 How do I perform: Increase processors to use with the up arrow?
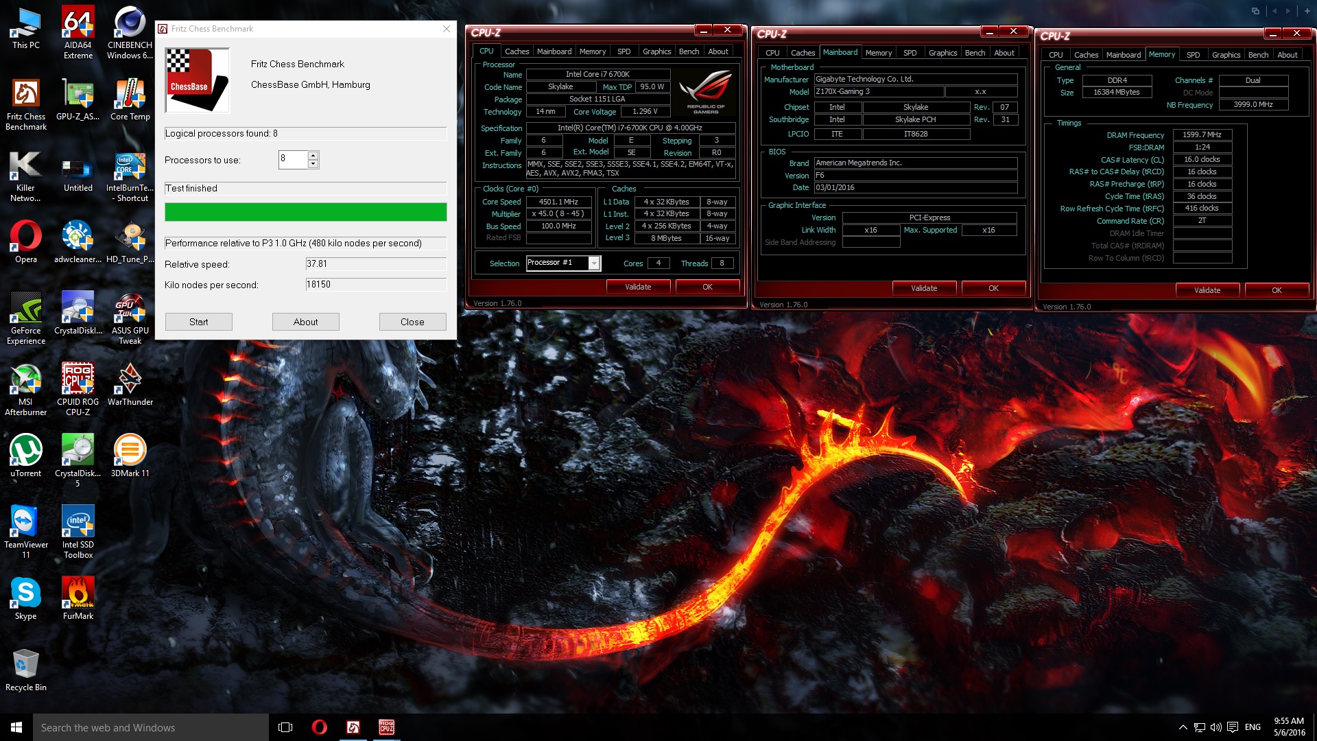pos(313,155)
